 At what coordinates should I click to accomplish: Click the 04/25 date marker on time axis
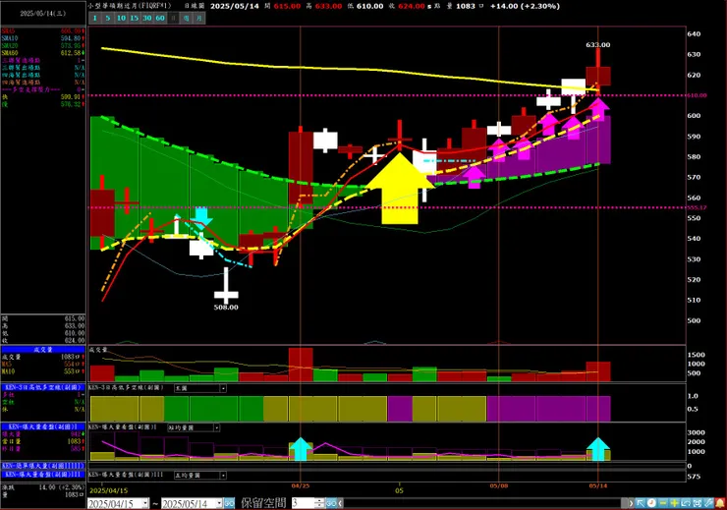pos(301,485)
